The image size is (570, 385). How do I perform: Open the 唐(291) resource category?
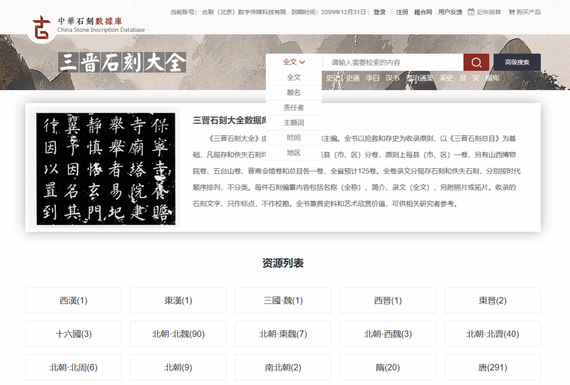(x=492, y=367)
